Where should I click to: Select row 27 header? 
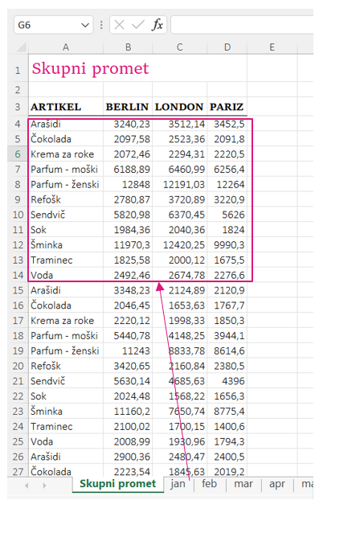[x=18, y=471]
